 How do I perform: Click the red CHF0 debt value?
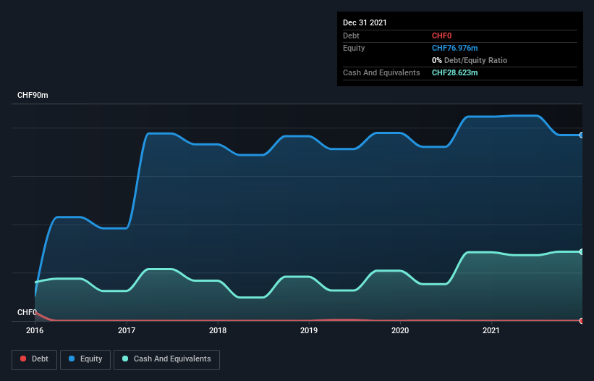click(442, 35)
